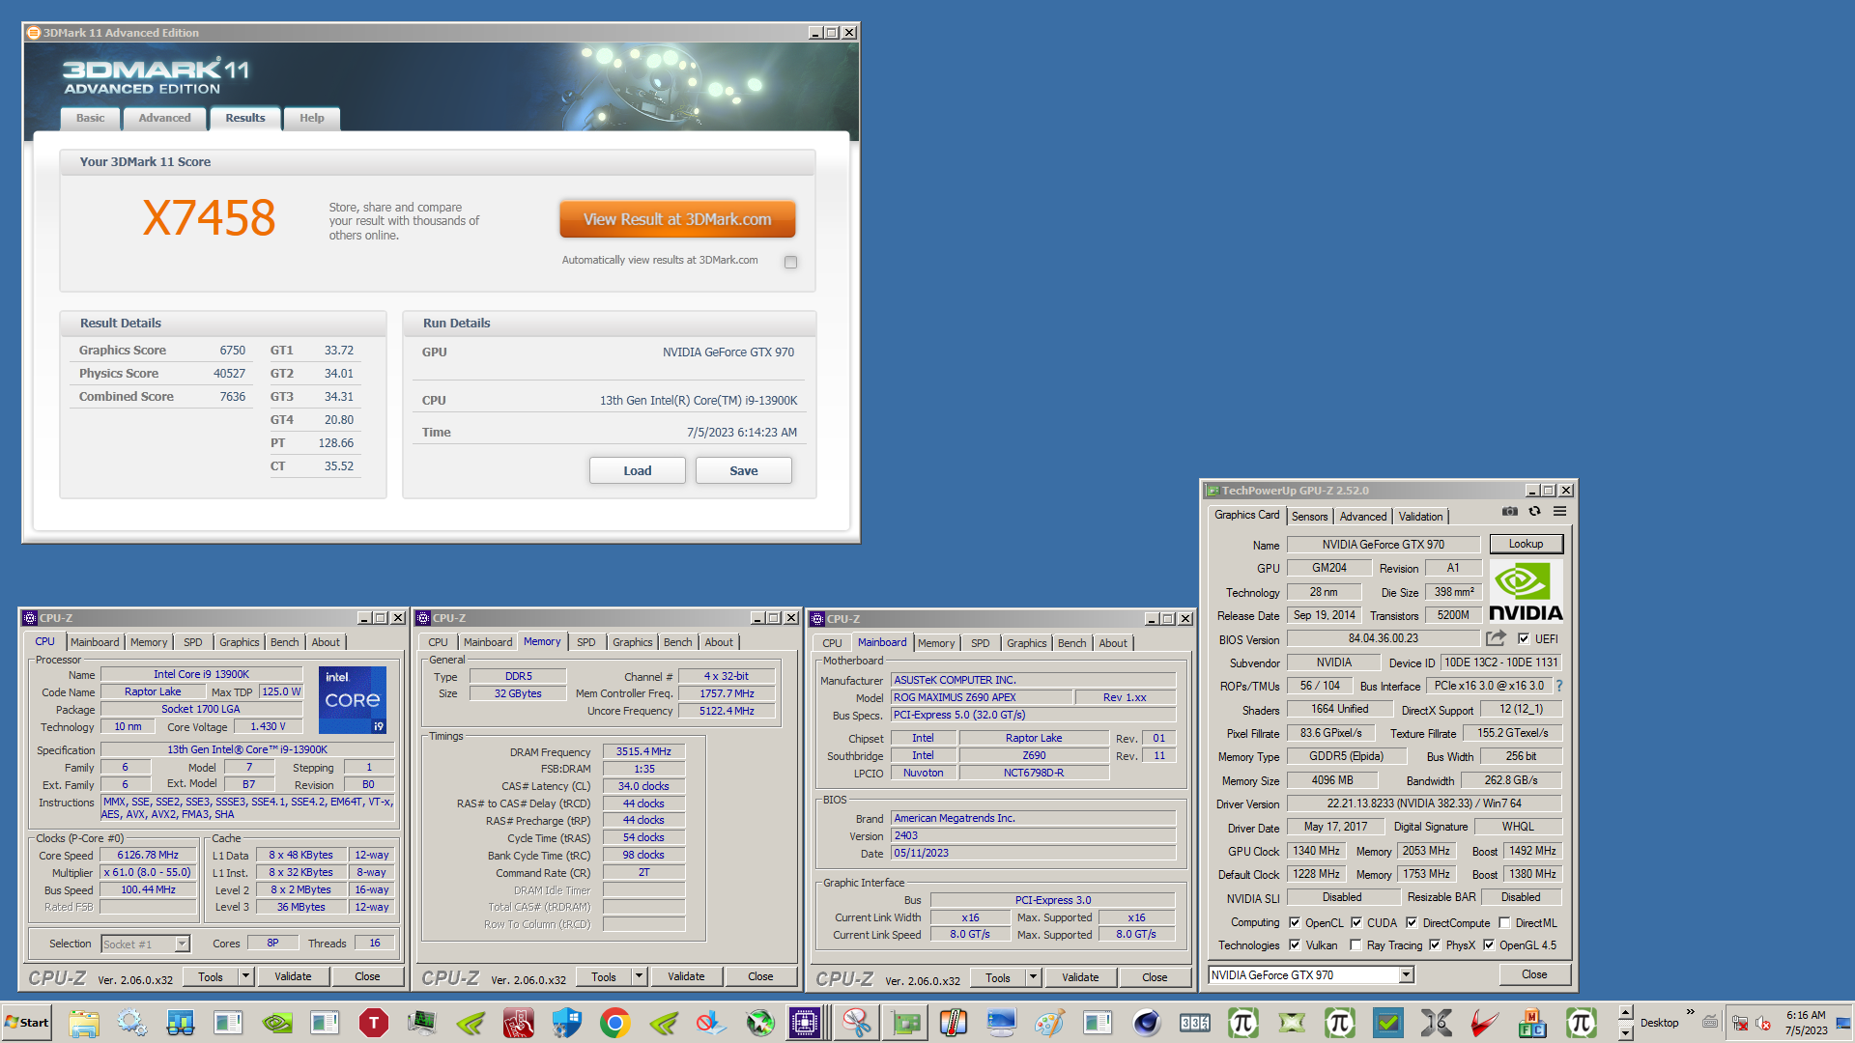
Task: Toggle the CUDA checkbox
Action: pyautogui.click(x=1356, y=923)
